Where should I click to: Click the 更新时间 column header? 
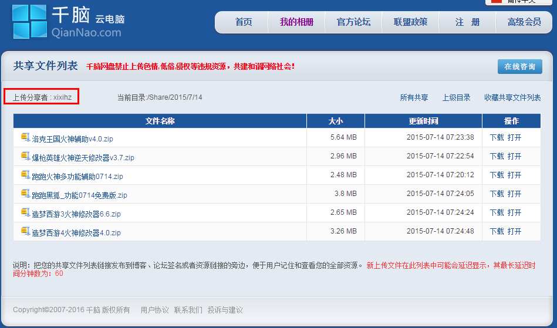(x=423, y=121)
